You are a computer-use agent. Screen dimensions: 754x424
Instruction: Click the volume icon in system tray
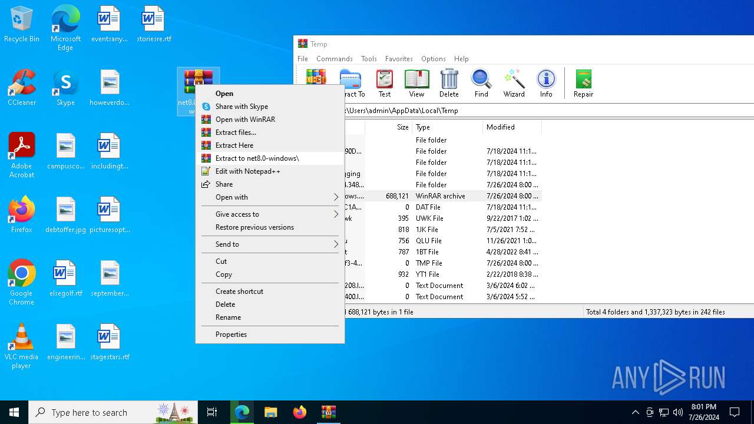(x=677, y=412)
